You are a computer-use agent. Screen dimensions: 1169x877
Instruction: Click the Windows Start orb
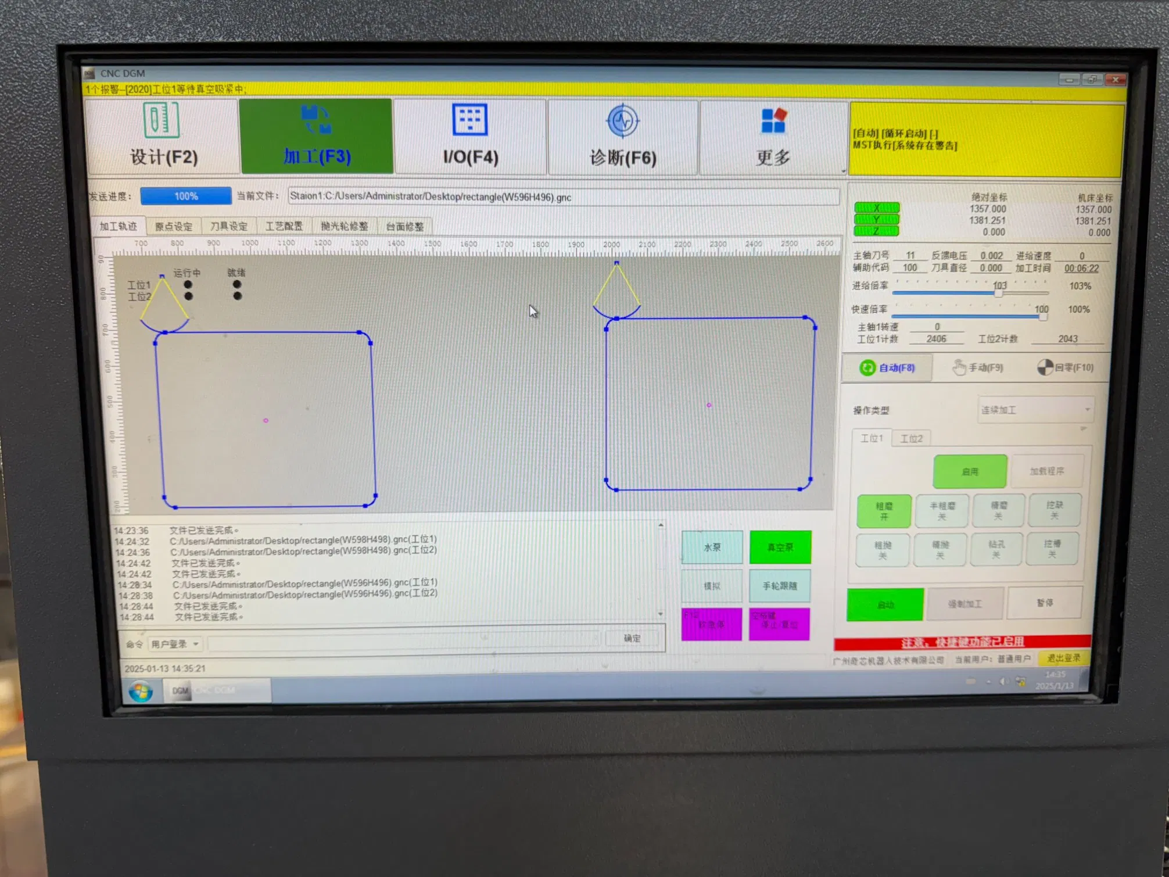141,692
